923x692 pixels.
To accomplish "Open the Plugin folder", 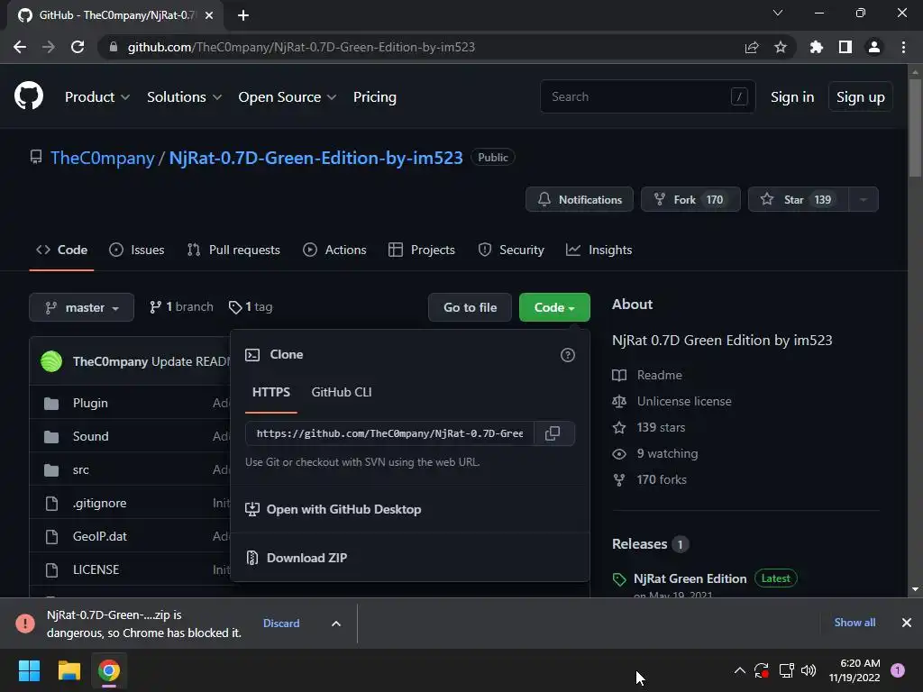I will click(90, 403).
